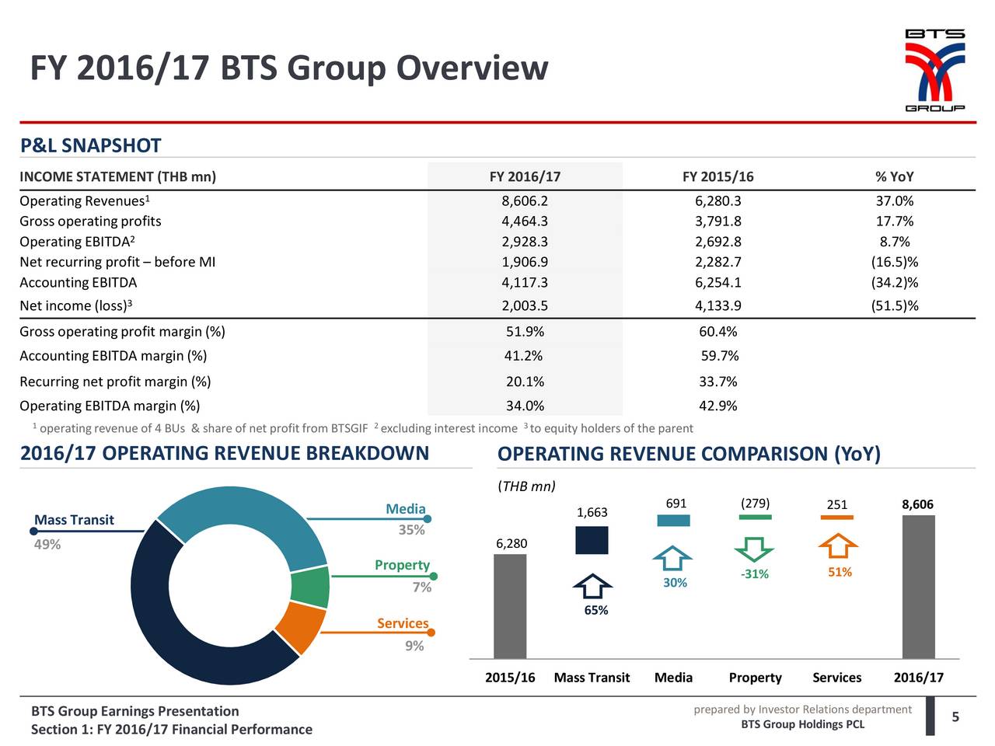Click the 42.9% margin value
Viewport: 995px width, 746px height.
coord(717,406)
